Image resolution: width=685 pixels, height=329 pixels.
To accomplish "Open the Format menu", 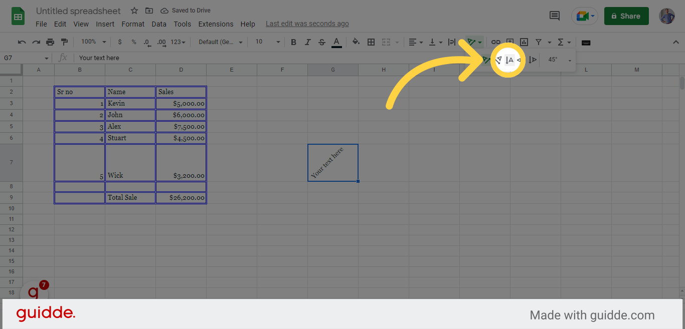I will (x=132, y=24).
